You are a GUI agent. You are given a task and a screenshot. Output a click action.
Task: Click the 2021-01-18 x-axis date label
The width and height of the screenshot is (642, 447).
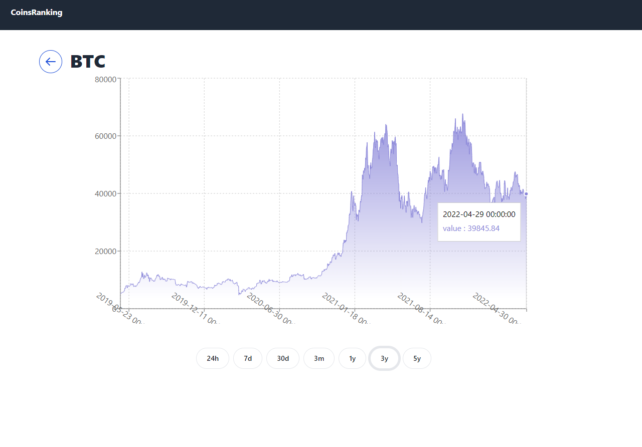pyautogui.click(x=346, y=309)
